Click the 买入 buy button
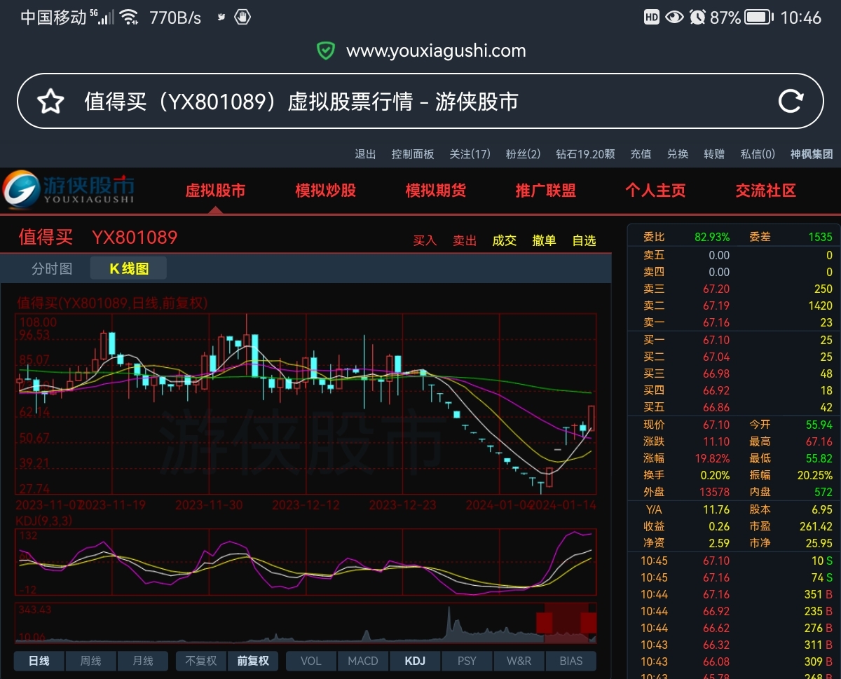This screenshot has height=679, width=841. [425, 240]
